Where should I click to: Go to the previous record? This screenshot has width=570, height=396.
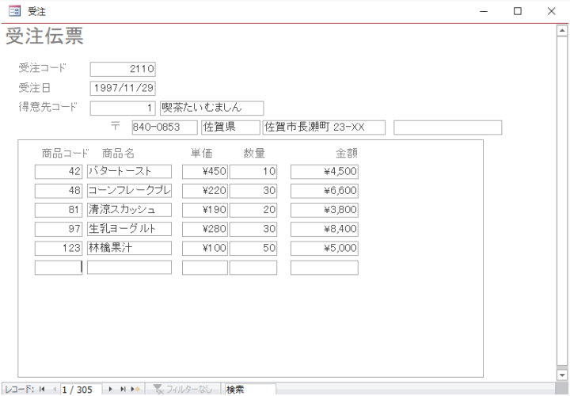[55, 390]
